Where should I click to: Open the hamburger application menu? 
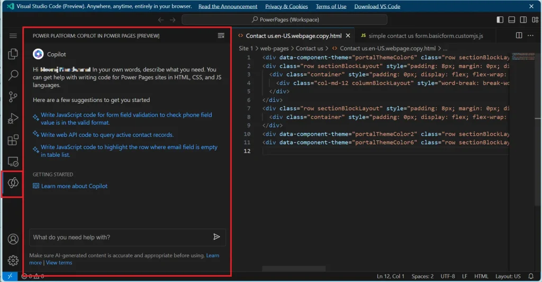click(x=13, y=35)
